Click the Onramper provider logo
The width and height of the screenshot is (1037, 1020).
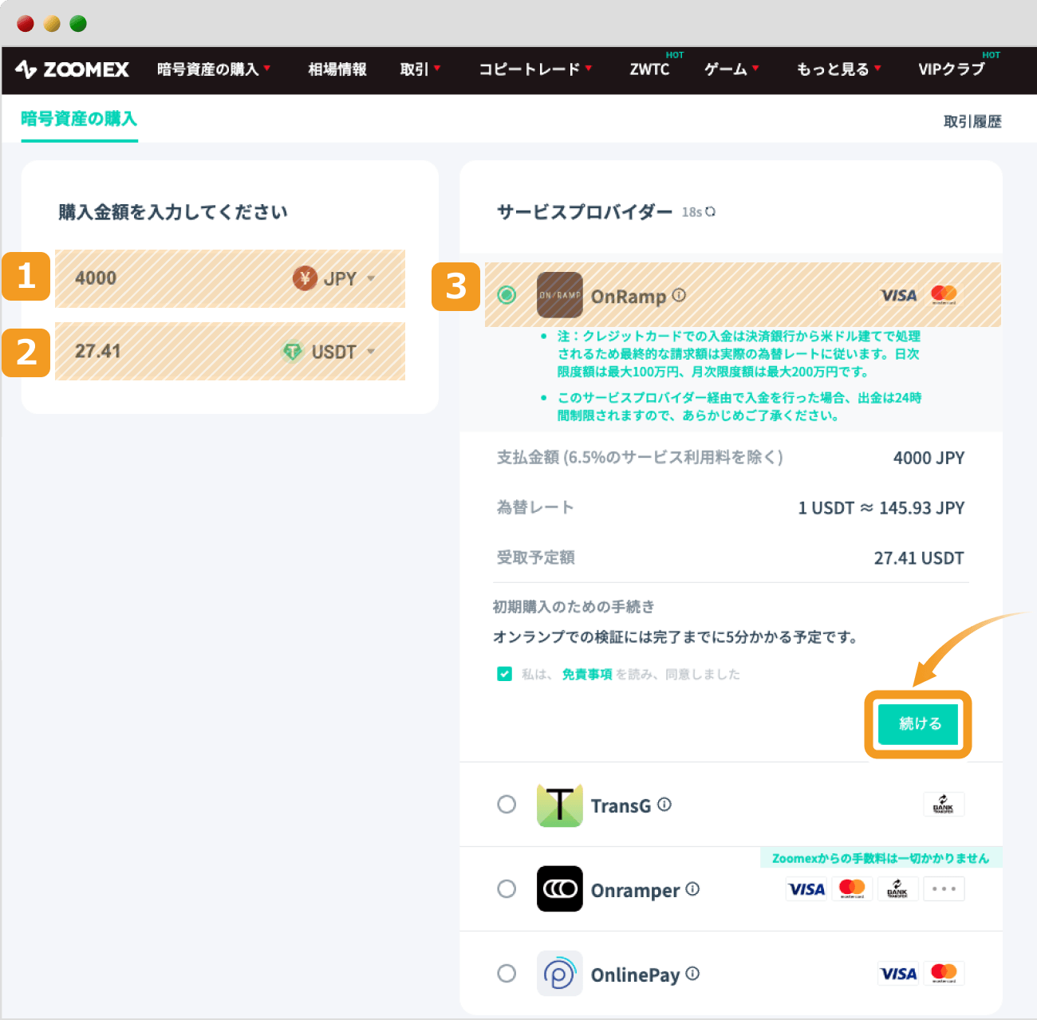coord(559,888)
